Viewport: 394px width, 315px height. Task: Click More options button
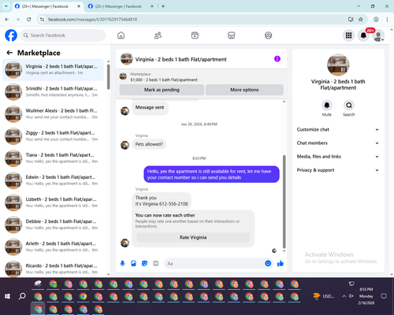pos(244,90)
